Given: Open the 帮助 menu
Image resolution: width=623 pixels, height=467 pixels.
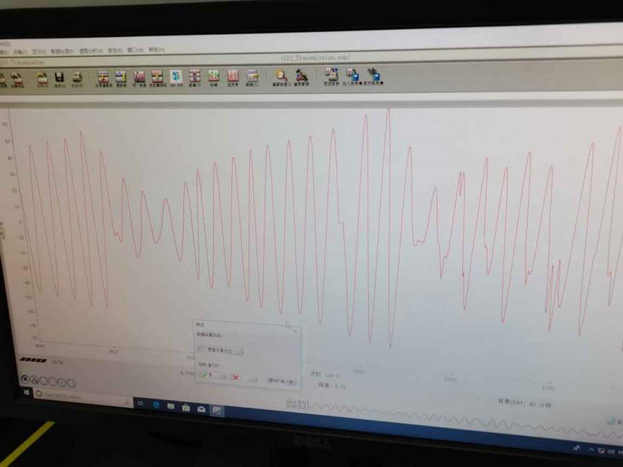Looking at the screenshot, I should click(x=156, y=50).
